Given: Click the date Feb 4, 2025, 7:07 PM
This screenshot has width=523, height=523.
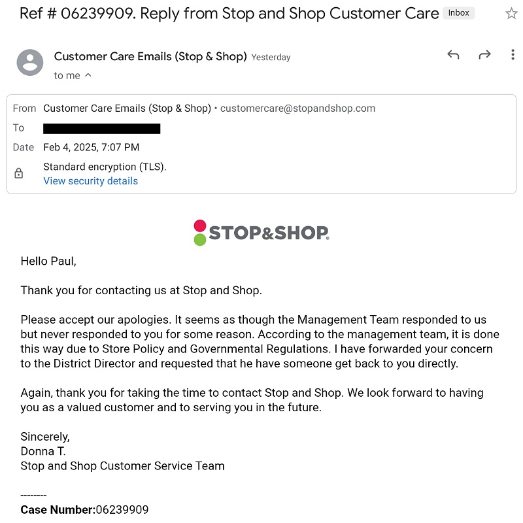Looking at the screenshot, I should tap(91, 147).
